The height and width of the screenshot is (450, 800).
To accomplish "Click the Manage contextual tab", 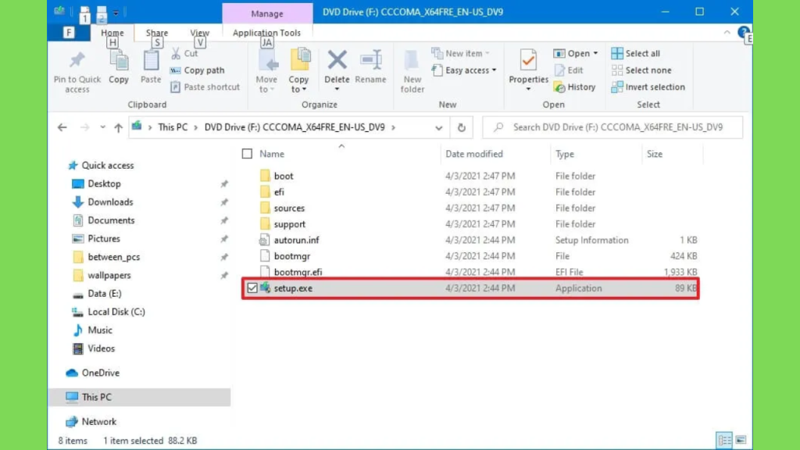I will (267, 14).
